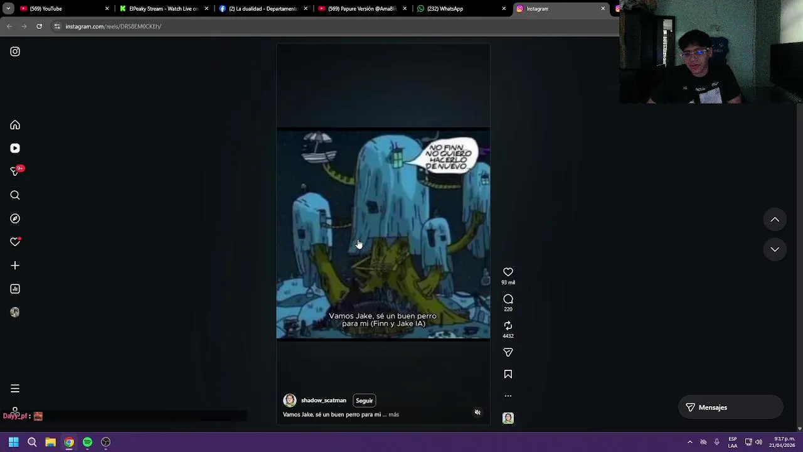Viewport: 803px width, 452px height.
Task: Open the Reels icon in sidebar
Action: (x=15, y=148)
